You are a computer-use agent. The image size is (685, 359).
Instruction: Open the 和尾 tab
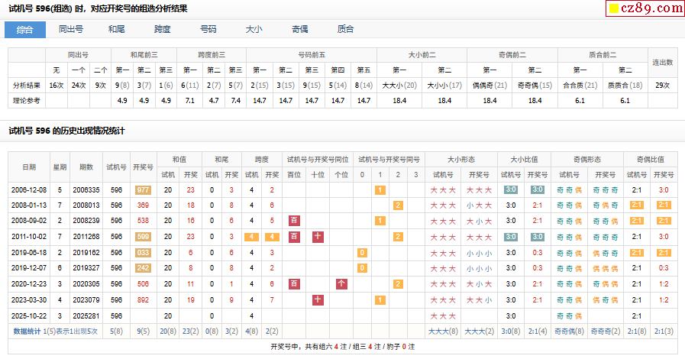click(117, 30)
